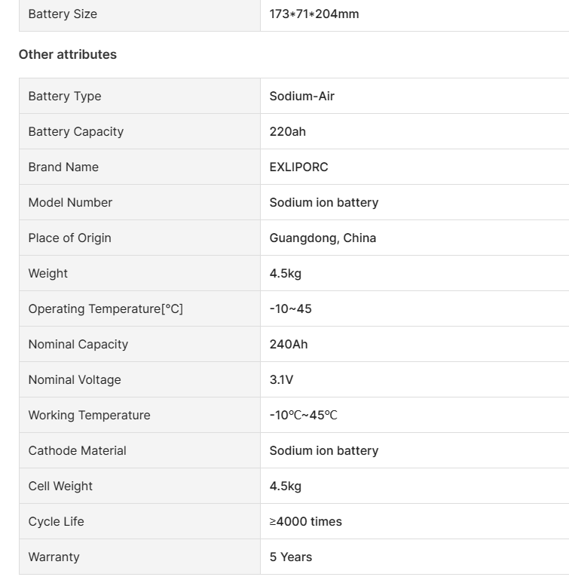Select the Brand Name label cell

pos(63,167)
